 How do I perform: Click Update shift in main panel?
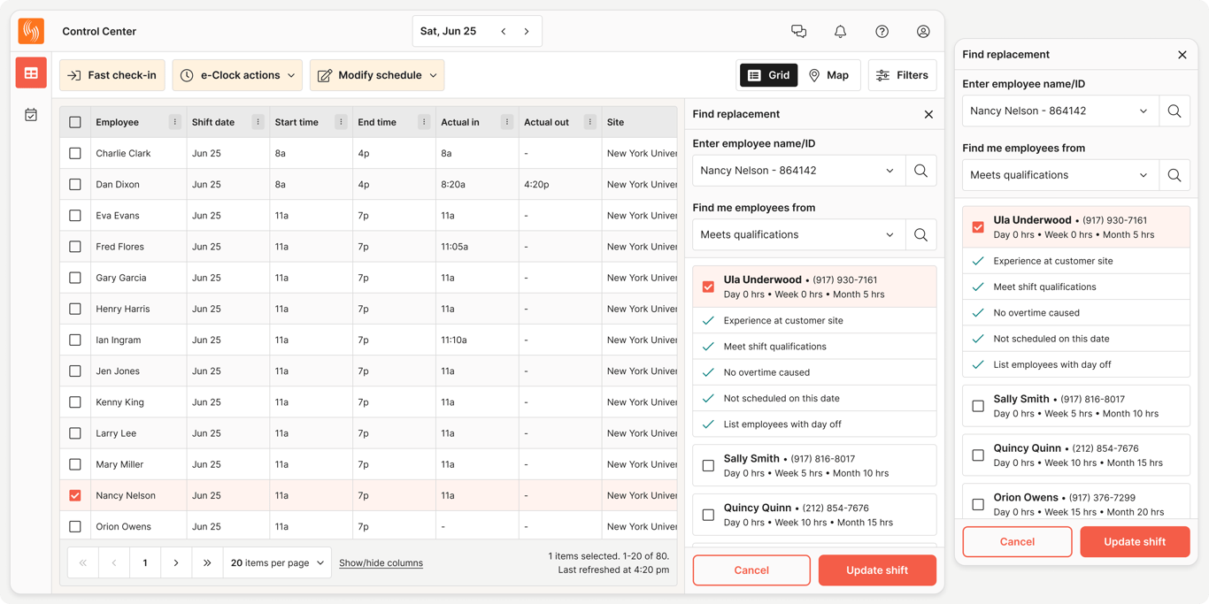pyautogui.click(x=877, y=570)
